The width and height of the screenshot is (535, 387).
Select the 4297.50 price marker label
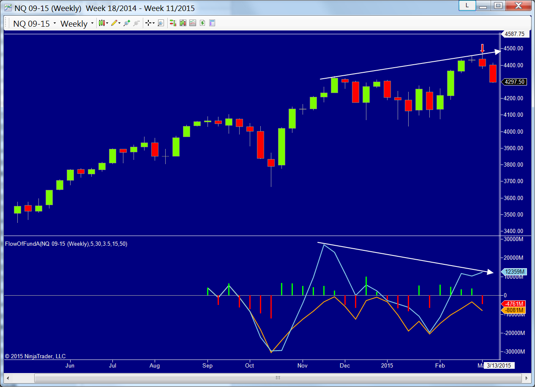[x=513, y=82]
